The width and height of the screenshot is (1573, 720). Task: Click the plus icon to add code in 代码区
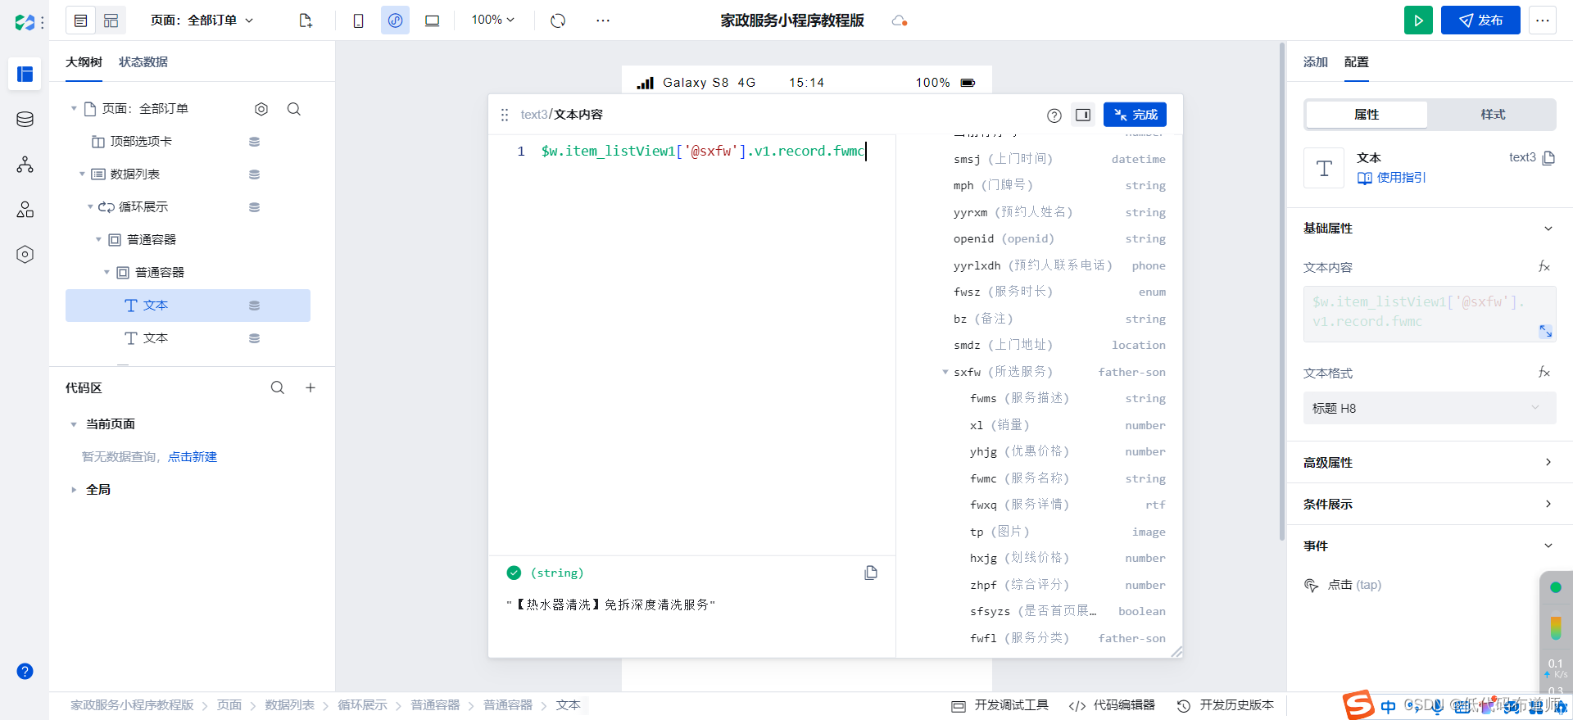click(311, 387)
